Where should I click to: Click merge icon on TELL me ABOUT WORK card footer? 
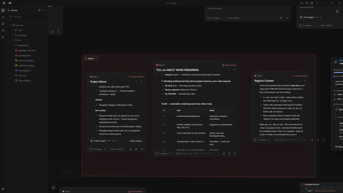224,154
